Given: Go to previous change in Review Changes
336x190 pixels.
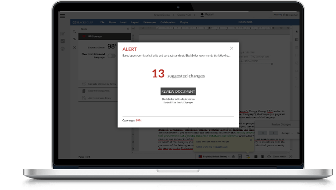Looking at the screenshot, I should tap(263, 133).
